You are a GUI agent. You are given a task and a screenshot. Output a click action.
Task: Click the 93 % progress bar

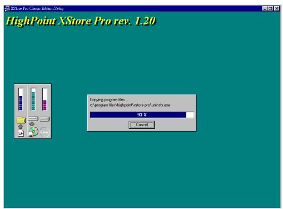click(x=142, y=115)
